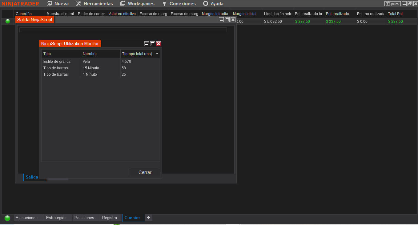This screenshot has width=418, height=225.
Task: Maximize the NinjaScript Utilization Monitor window
Action: point(153,44)
